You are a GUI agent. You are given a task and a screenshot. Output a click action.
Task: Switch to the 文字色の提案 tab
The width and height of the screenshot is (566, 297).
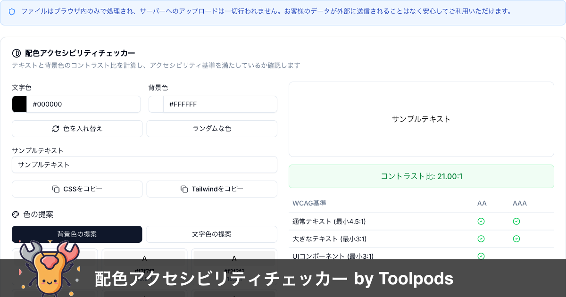211,234
